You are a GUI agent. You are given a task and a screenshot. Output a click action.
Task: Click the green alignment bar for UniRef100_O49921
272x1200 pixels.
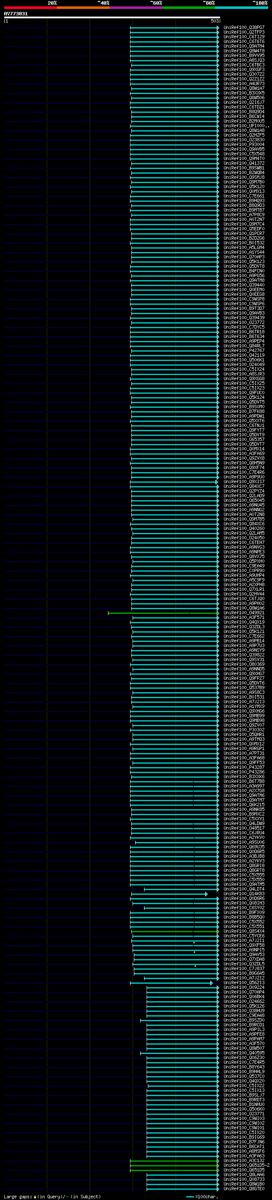(x=163, y=613)
